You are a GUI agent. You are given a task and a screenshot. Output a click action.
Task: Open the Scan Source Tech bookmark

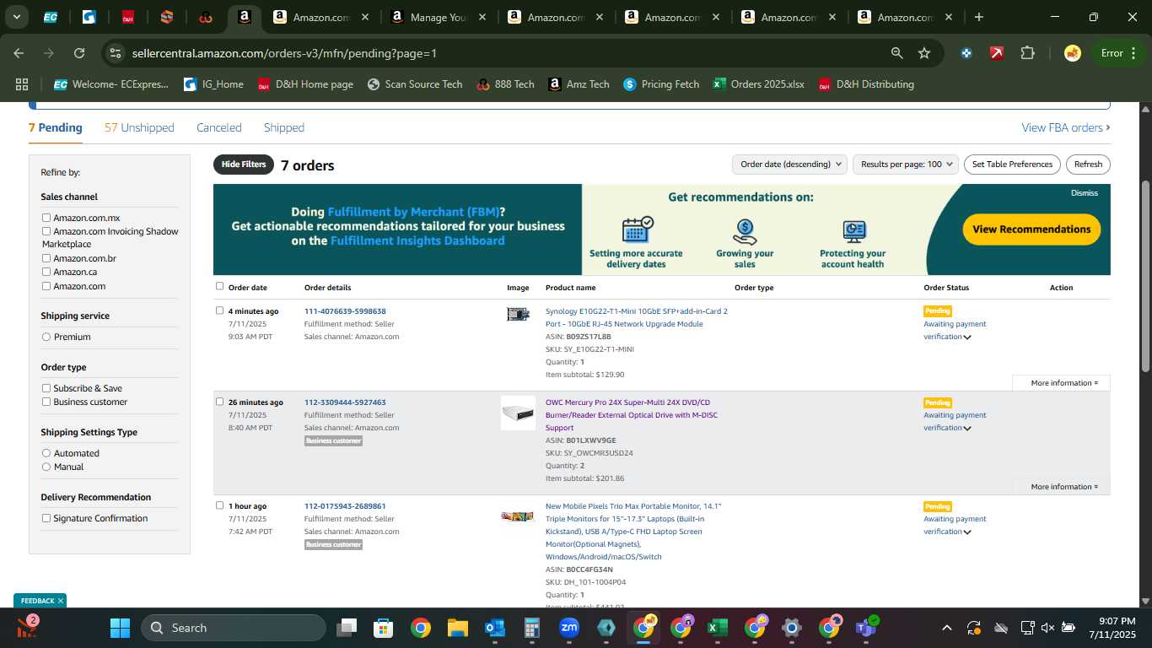[x=415, y=84]
